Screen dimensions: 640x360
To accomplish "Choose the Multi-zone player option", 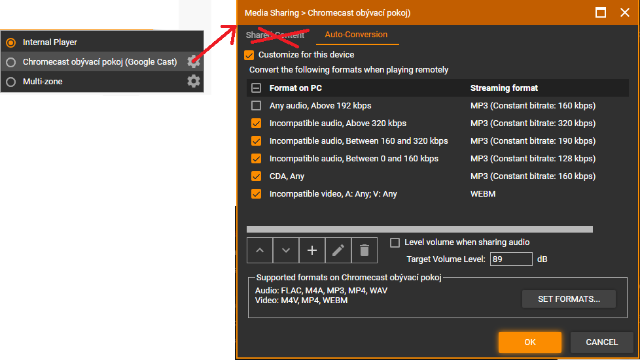I will (x=10, y=82).
